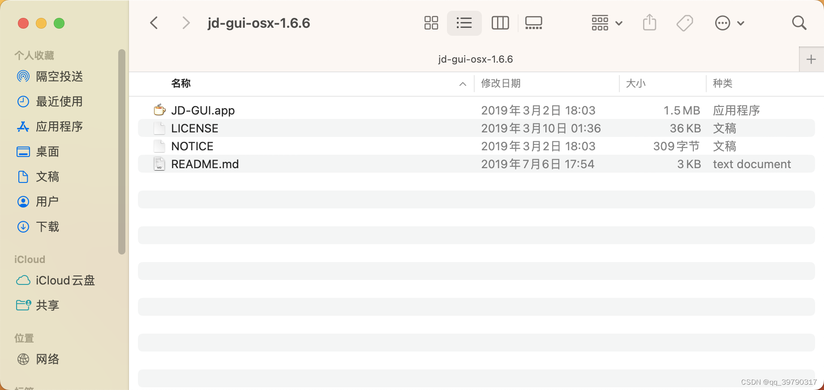Click the yellow minimize window button

[41, 23]
